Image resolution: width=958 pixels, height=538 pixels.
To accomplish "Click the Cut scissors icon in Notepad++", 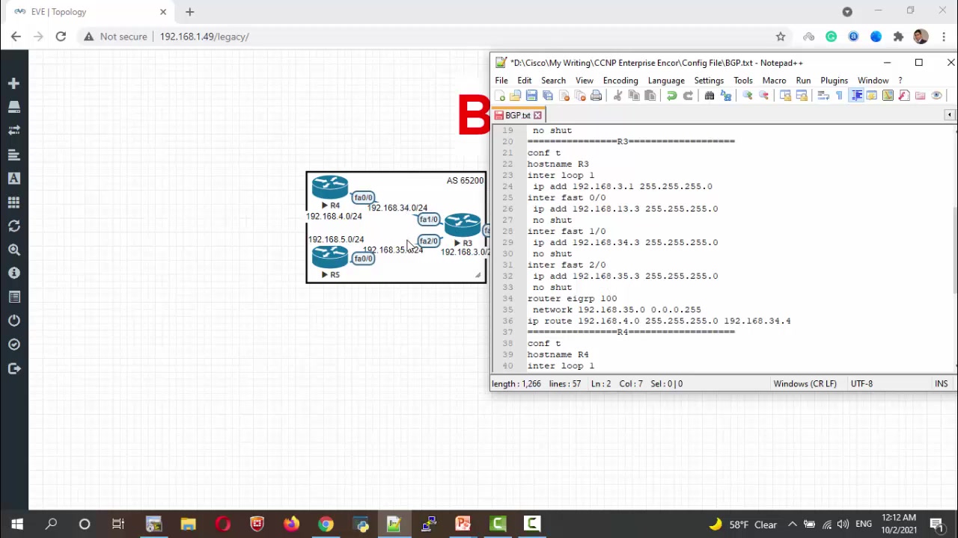I will [617, 96].
